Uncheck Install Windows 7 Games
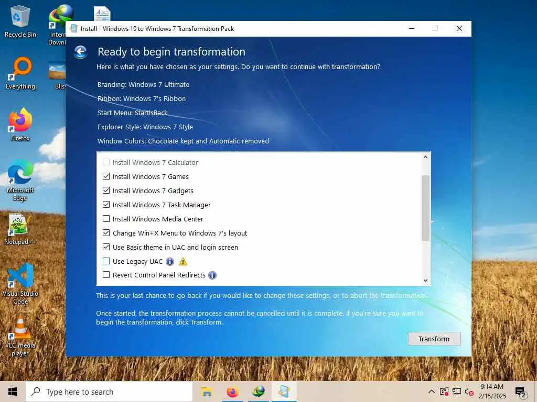This screenshot has width=537, height=402. 106,176
